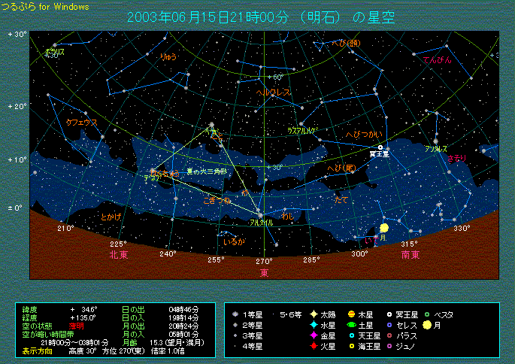
Task: Select the green 土星 Saturn symbol in the legend
Action: [x=351, y=325]
